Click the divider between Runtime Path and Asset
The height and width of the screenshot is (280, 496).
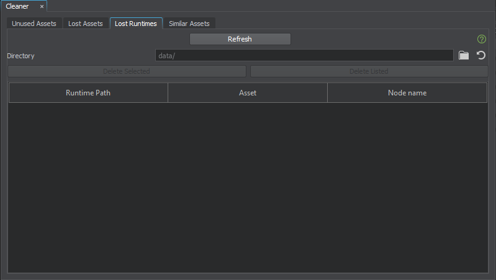(x=168, y=93)
